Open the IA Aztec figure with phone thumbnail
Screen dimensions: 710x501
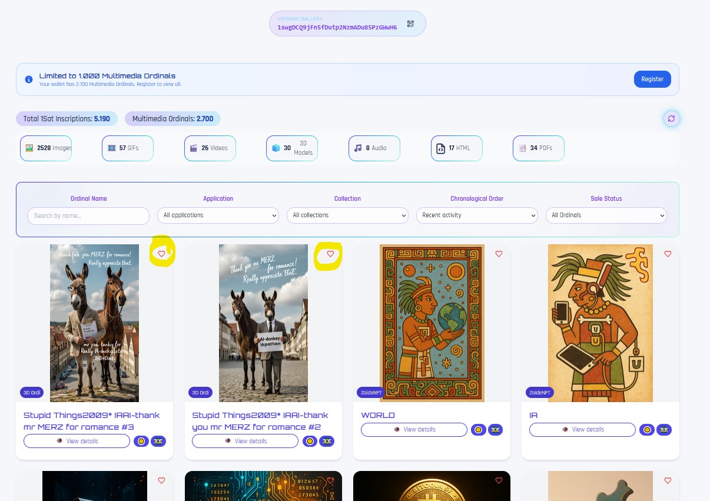pyautogui.click(x=600, y=323)
